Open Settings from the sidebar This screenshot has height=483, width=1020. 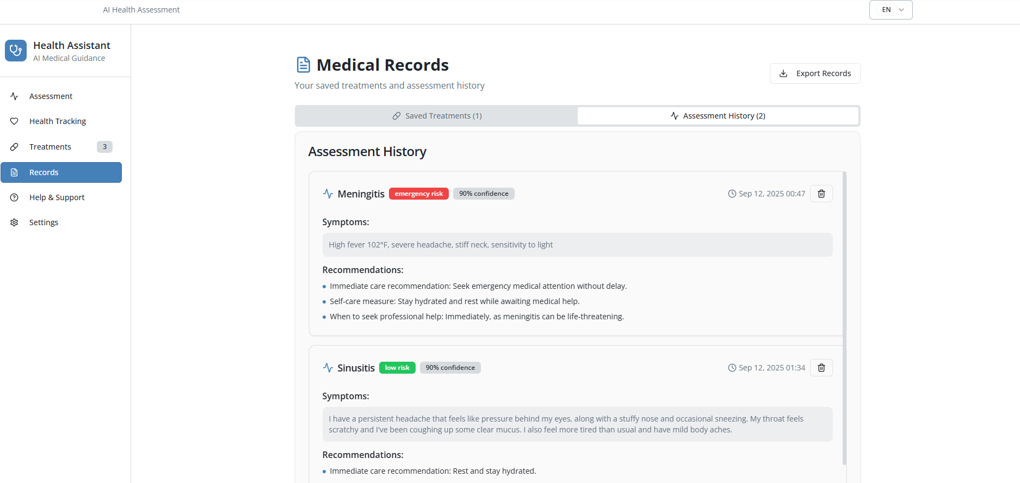61,222
